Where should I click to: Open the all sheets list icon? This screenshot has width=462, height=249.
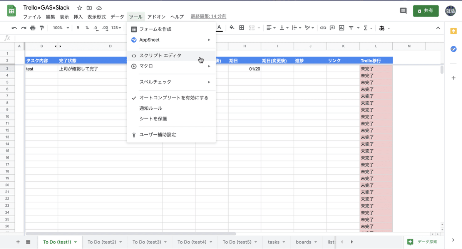[x=28, y=242]
